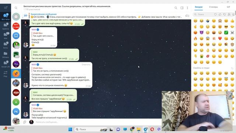Insert the sunglasses face emoji
Viewport: 236px width, 133px height.
click(x=226, y=27)
